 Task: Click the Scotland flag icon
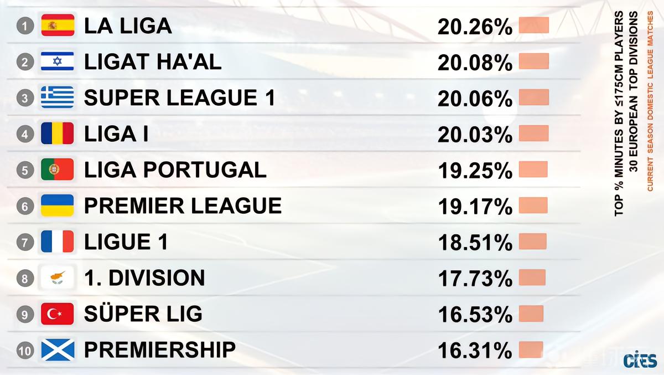(x=58, y=350)
